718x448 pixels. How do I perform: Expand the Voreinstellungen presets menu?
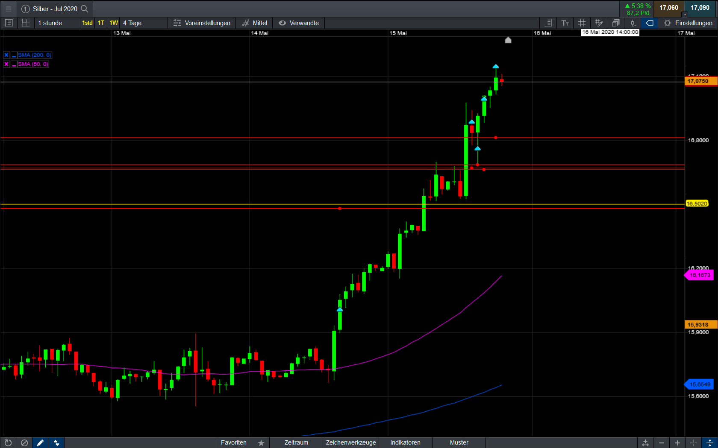(202, 23)
